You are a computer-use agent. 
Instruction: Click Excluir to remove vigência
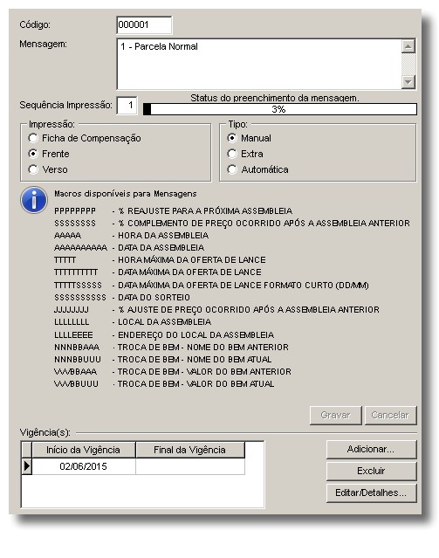(x=371, y=472)
